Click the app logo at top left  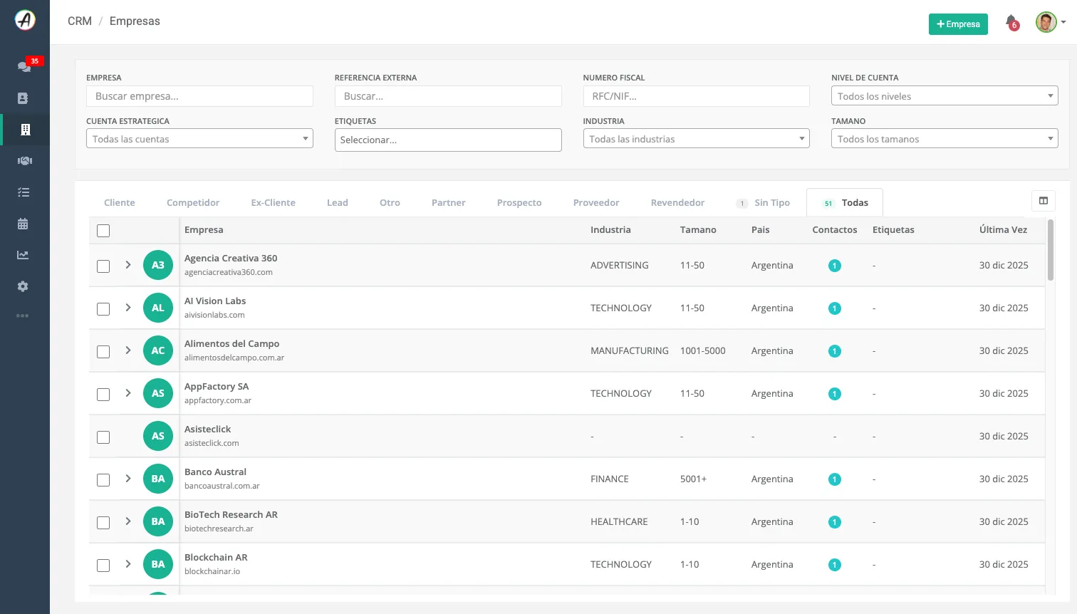coord(25,20)
